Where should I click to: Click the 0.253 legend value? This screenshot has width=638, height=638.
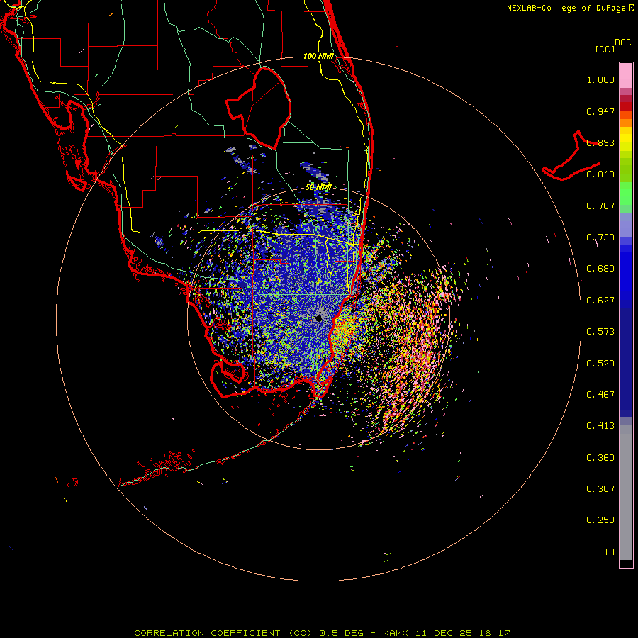[600, 520]
